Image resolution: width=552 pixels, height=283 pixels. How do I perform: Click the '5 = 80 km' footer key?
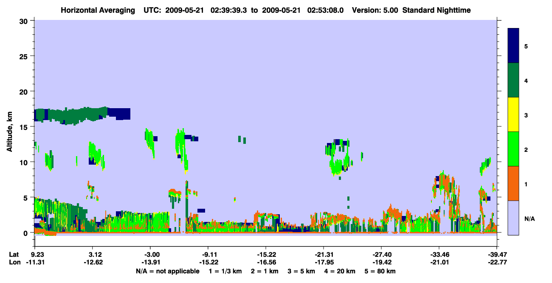(381, 271)
